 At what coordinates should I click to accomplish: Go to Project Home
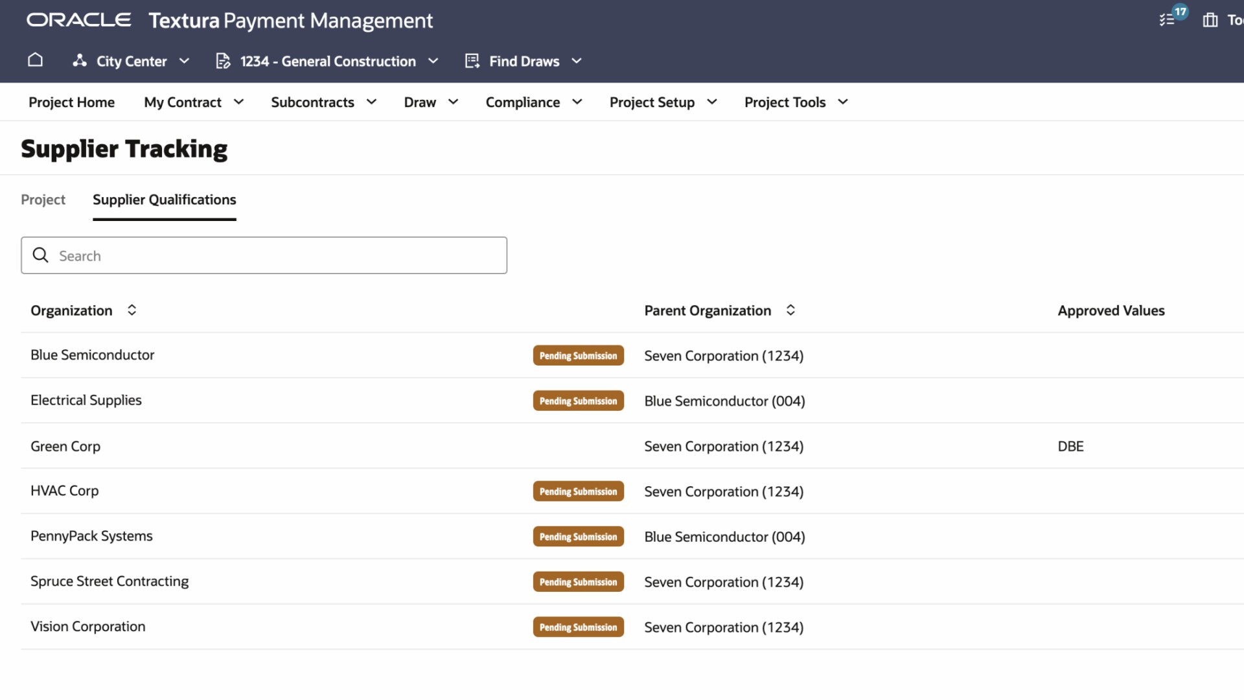click(71, 102)
